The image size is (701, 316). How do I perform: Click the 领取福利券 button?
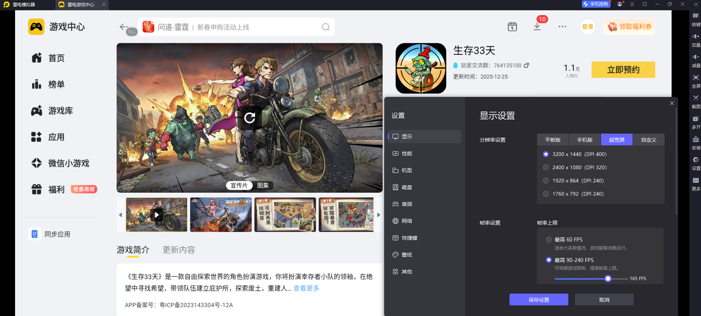click(x=629, y=27)
